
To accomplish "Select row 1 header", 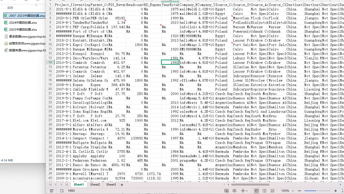I will [x=50, y=4].
